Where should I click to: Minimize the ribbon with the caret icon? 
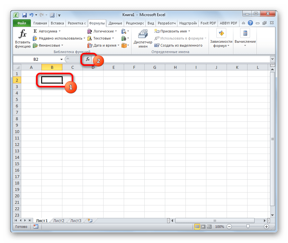click(x=243, y=23)
